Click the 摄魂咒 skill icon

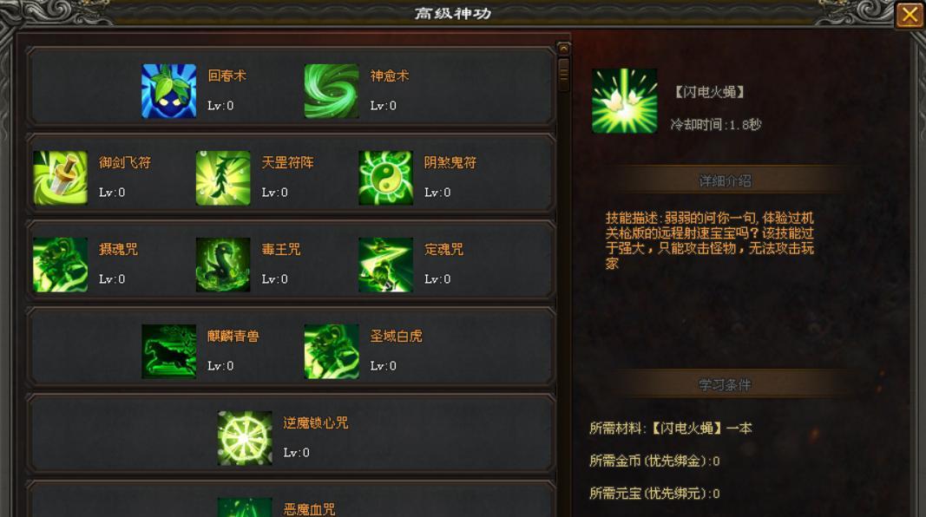pos(60,265)
